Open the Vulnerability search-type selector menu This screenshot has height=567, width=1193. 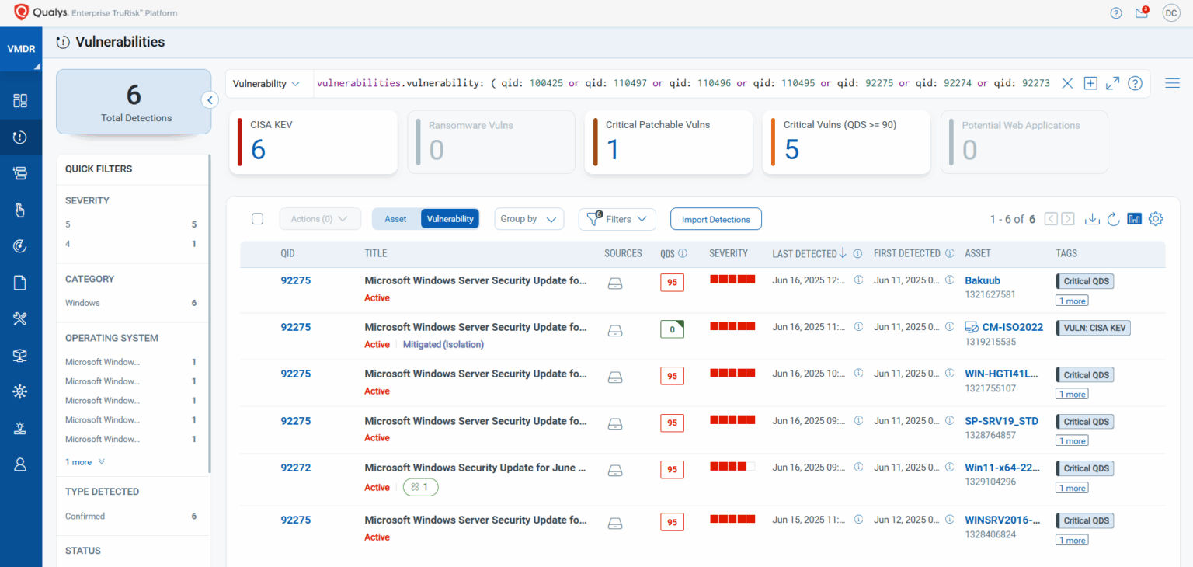tap(265, 83)
